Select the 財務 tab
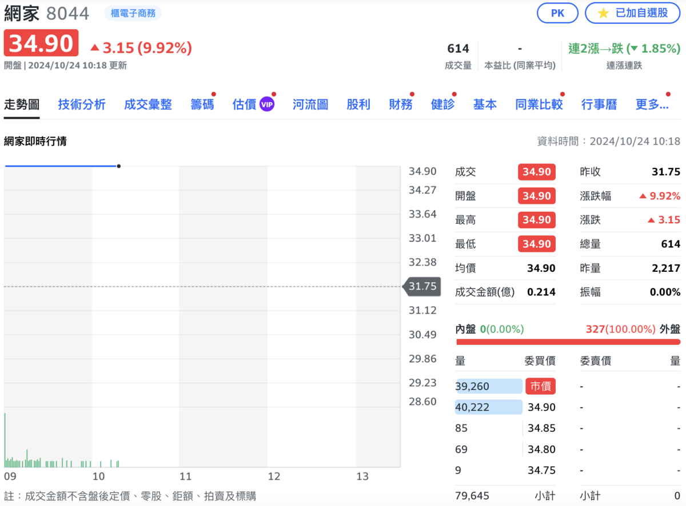Image resolution: width=686 pixels, height=506 pixels. point(401,105)
